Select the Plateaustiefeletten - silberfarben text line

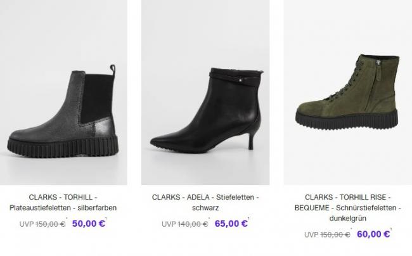point(63,208)
